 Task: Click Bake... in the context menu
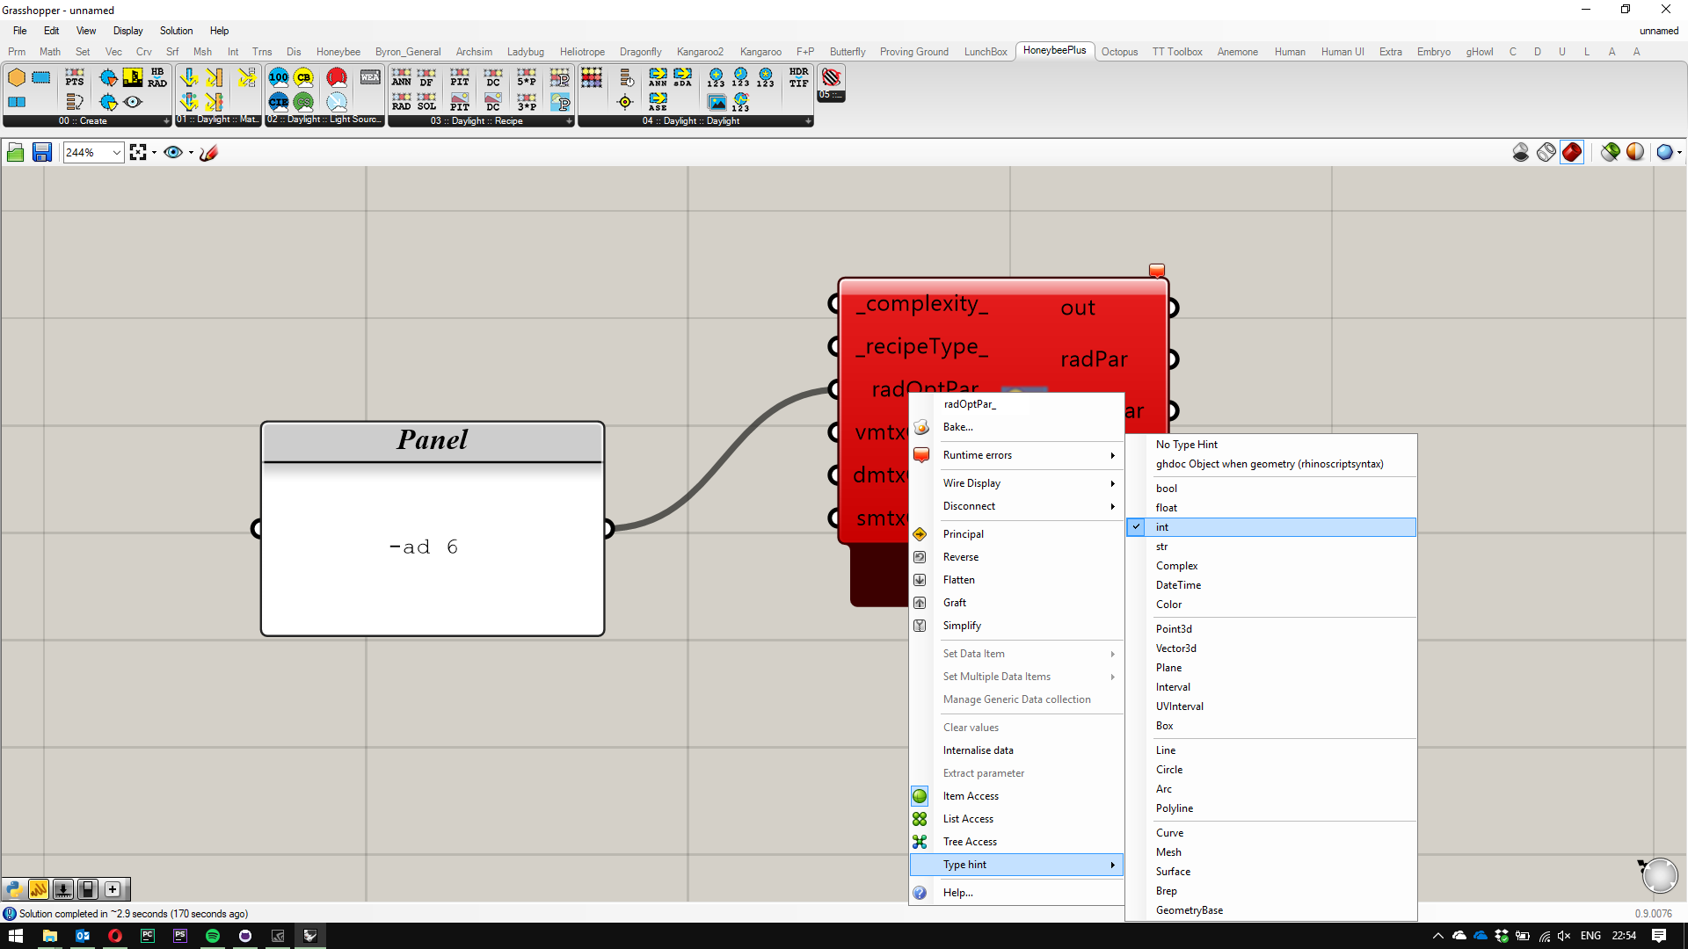[957, 427]
